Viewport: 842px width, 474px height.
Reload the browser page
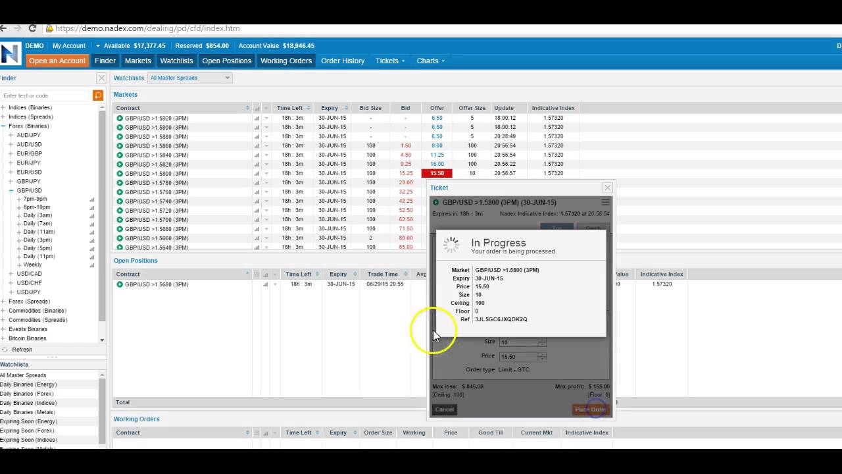click(32, 28)
